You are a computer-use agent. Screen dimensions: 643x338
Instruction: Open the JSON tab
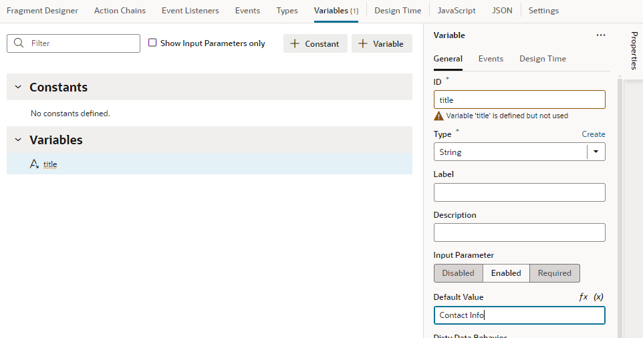point(502,11)
